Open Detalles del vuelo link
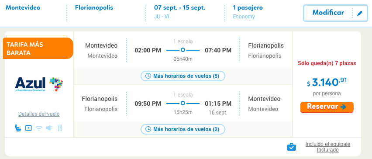This screenshot has height=159, width=372. tap(39, 114)
